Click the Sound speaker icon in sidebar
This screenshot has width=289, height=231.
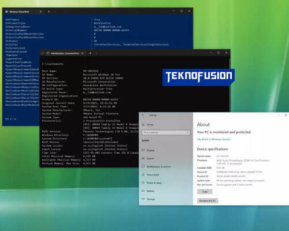coord(143,158)
